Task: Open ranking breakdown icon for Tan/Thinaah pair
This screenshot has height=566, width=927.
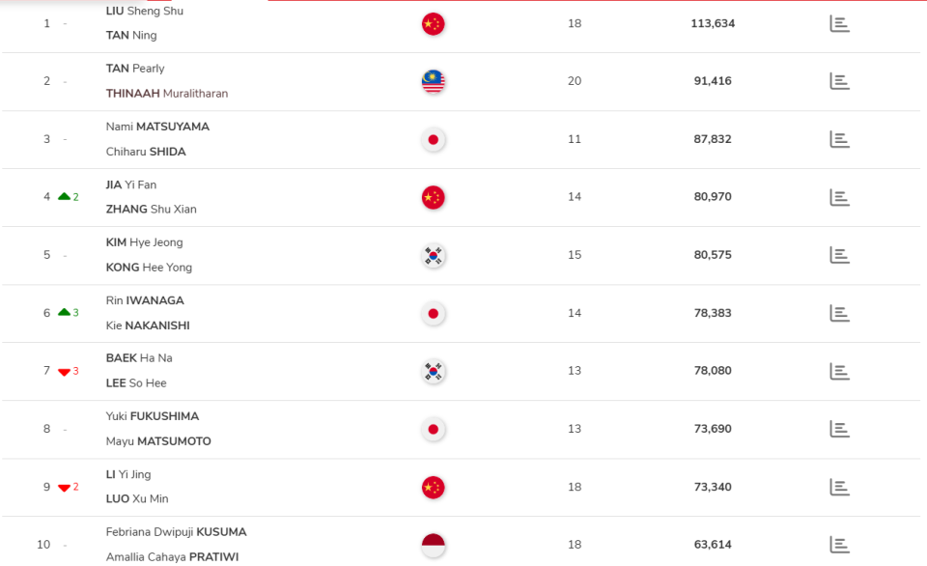Action: coord(839,81)
